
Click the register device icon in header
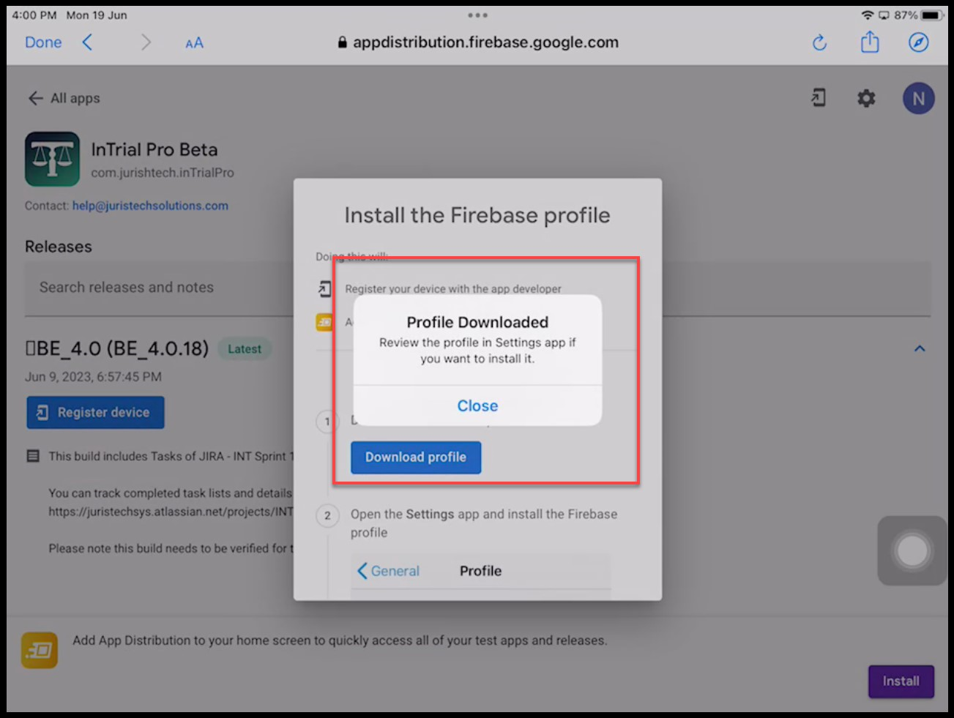(819, 98)
